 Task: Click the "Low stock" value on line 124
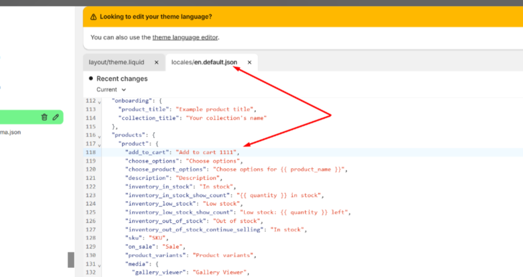(x=221, y=203)
